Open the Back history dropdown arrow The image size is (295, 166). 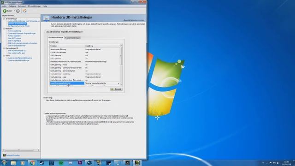[x=14, y=11]
